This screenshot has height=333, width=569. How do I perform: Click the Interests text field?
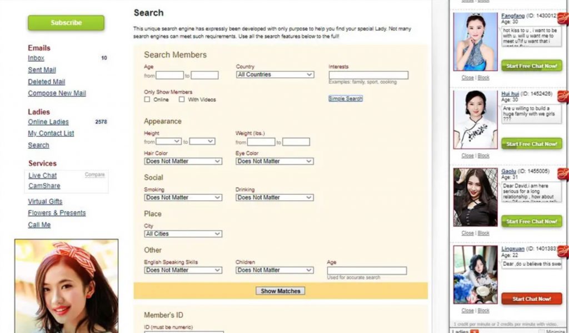pyautogui.click(x=368, y=75)
